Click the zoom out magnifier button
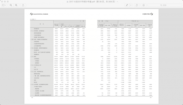 pos(11,5)
